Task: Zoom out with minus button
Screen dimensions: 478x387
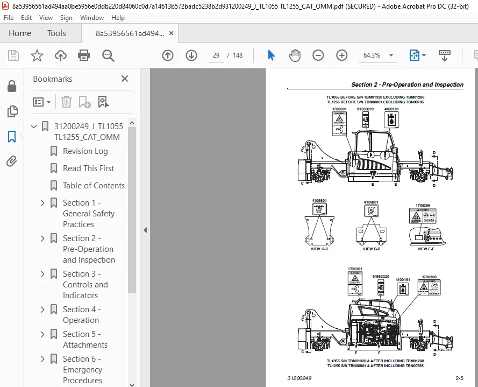Action: (x=318, y=55)
